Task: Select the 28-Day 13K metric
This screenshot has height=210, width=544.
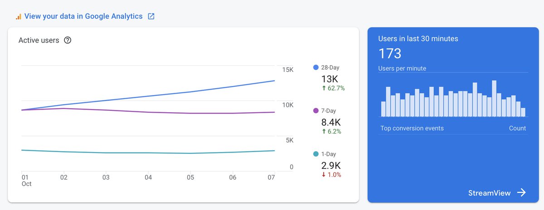Action: click(330, 78)
